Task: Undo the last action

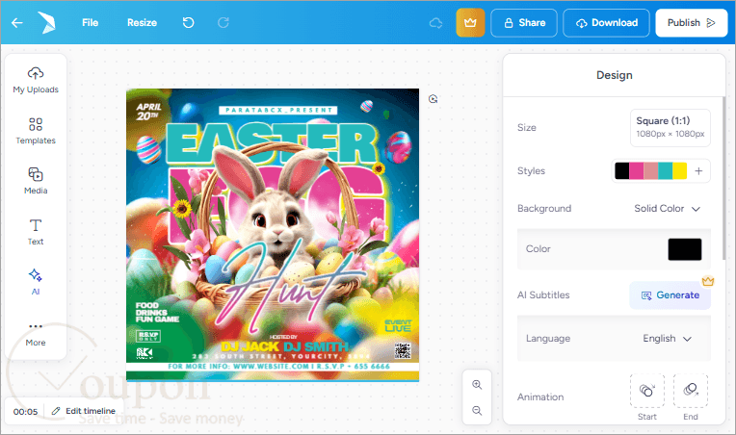Action: click(188, 22)
